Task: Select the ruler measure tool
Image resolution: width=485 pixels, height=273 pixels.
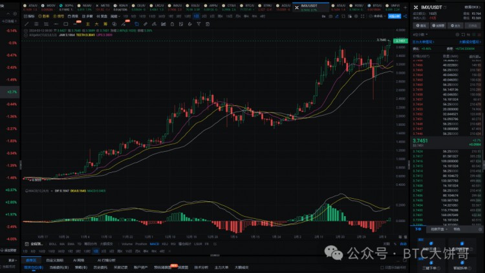Action: coord(145,24)
